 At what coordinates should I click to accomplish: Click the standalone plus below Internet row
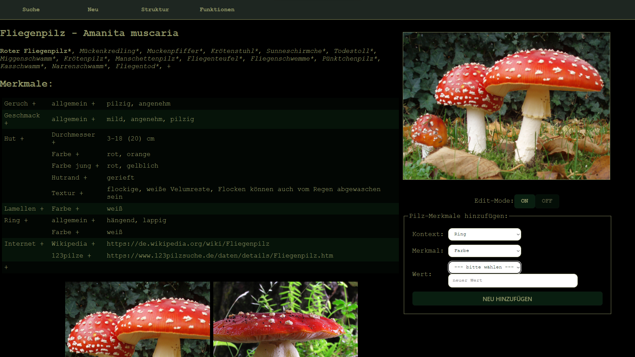(x=6, y=267)
